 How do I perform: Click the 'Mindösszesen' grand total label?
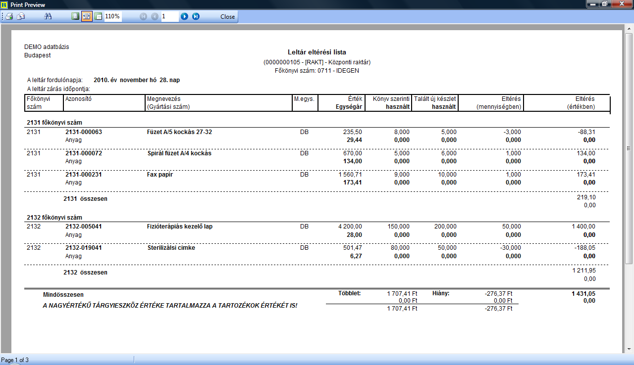[63, 295]
